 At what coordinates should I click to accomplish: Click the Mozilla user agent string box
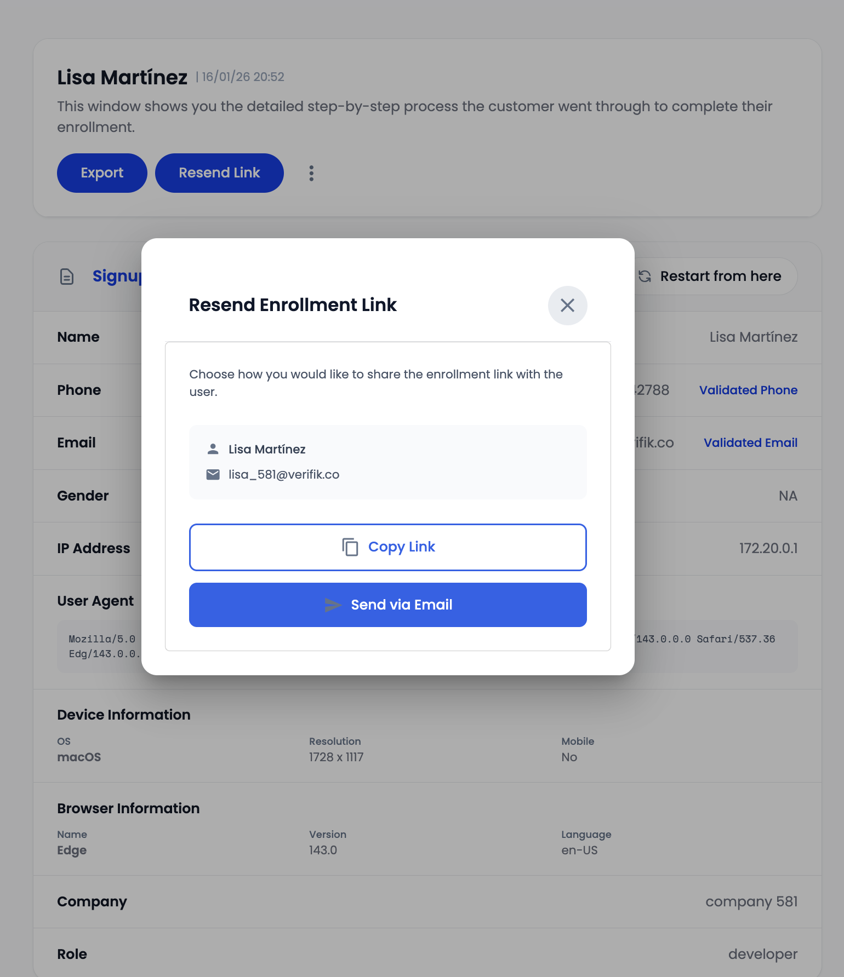click(99, 646)
